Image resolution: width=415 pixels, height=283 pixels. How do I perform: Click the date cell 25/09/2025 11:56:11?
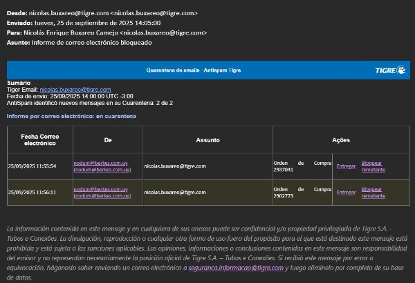tap(37, 192)
